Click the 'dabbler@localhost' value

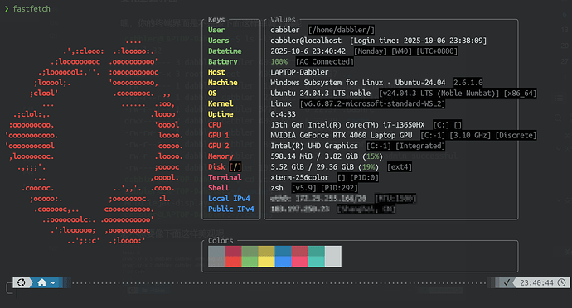tap(306, 41)
